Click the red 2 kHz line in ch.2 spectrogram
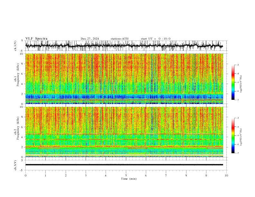Viewport: 255px width, 197px height. click(x=124, y=147)
